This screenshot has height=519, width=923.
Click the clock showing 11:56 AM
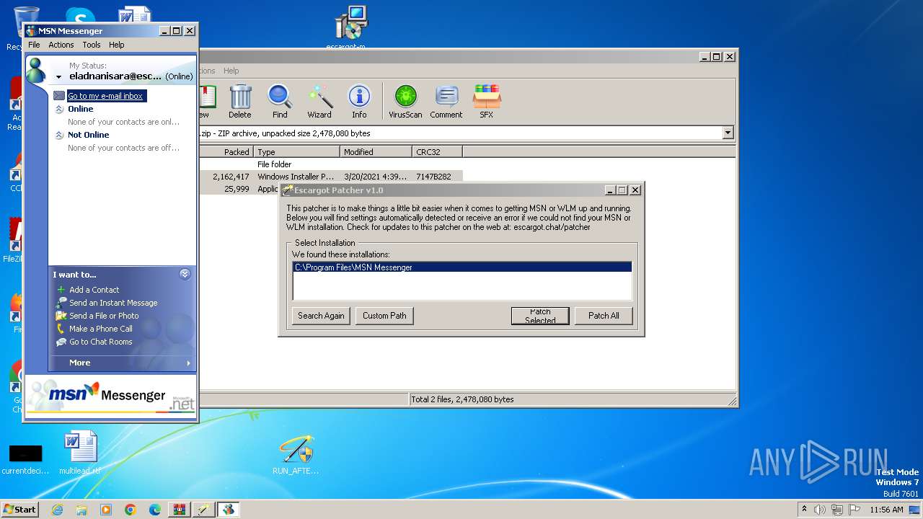(886, 510)
